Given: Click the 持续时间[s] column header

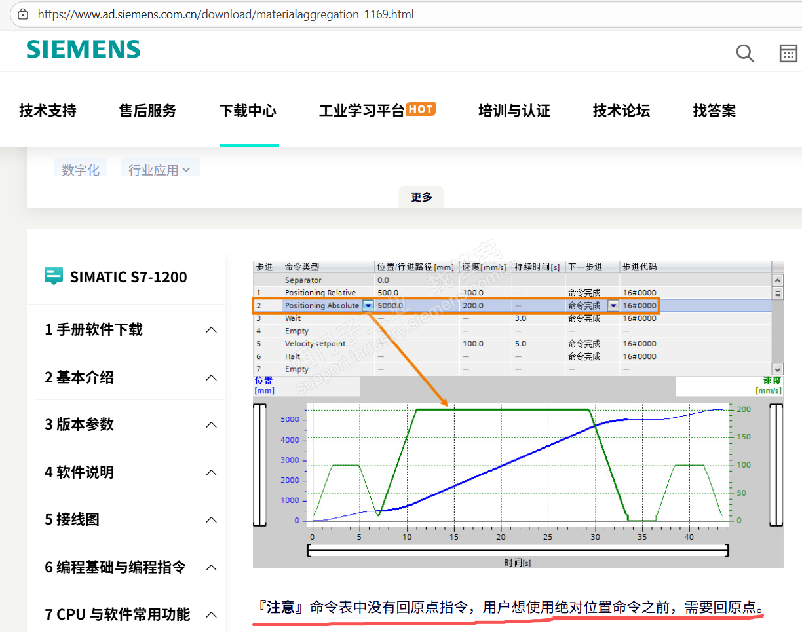Looking at the screenshot, I should (539, 267).
